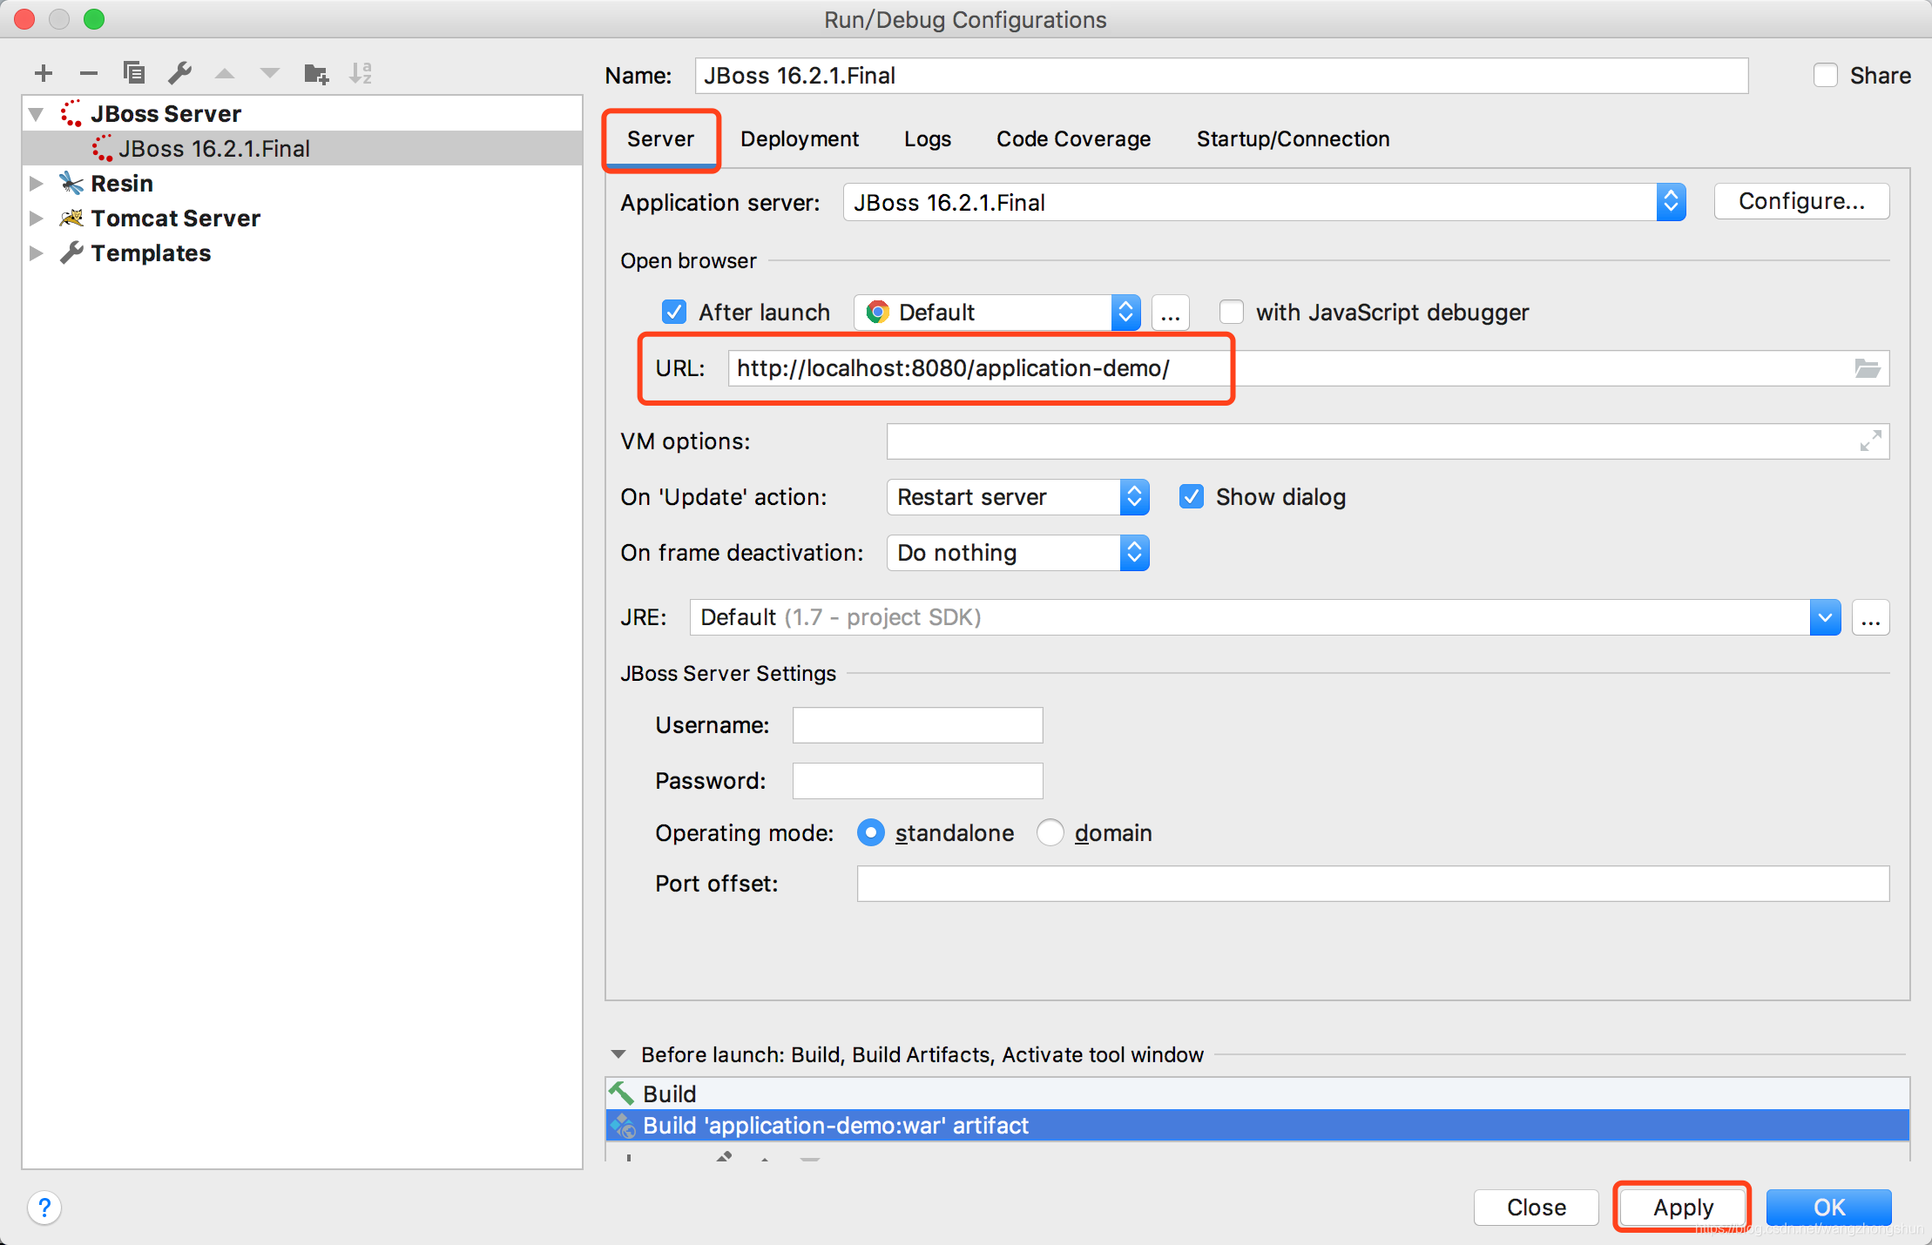This screenshot has width=1932, height=1245.
Task: Open the help question mark button
Action: coord(44,1208)
